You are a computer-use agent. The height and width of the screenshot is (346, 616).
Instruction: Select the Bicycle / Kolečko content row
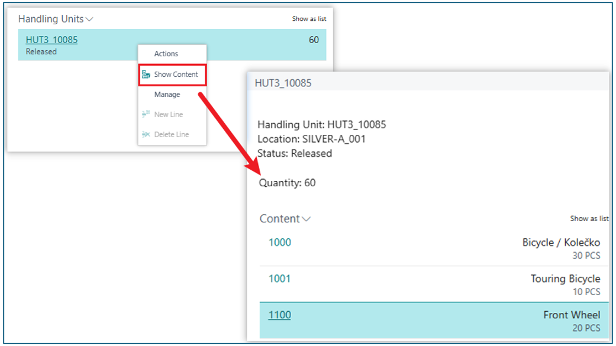[560, 242]
